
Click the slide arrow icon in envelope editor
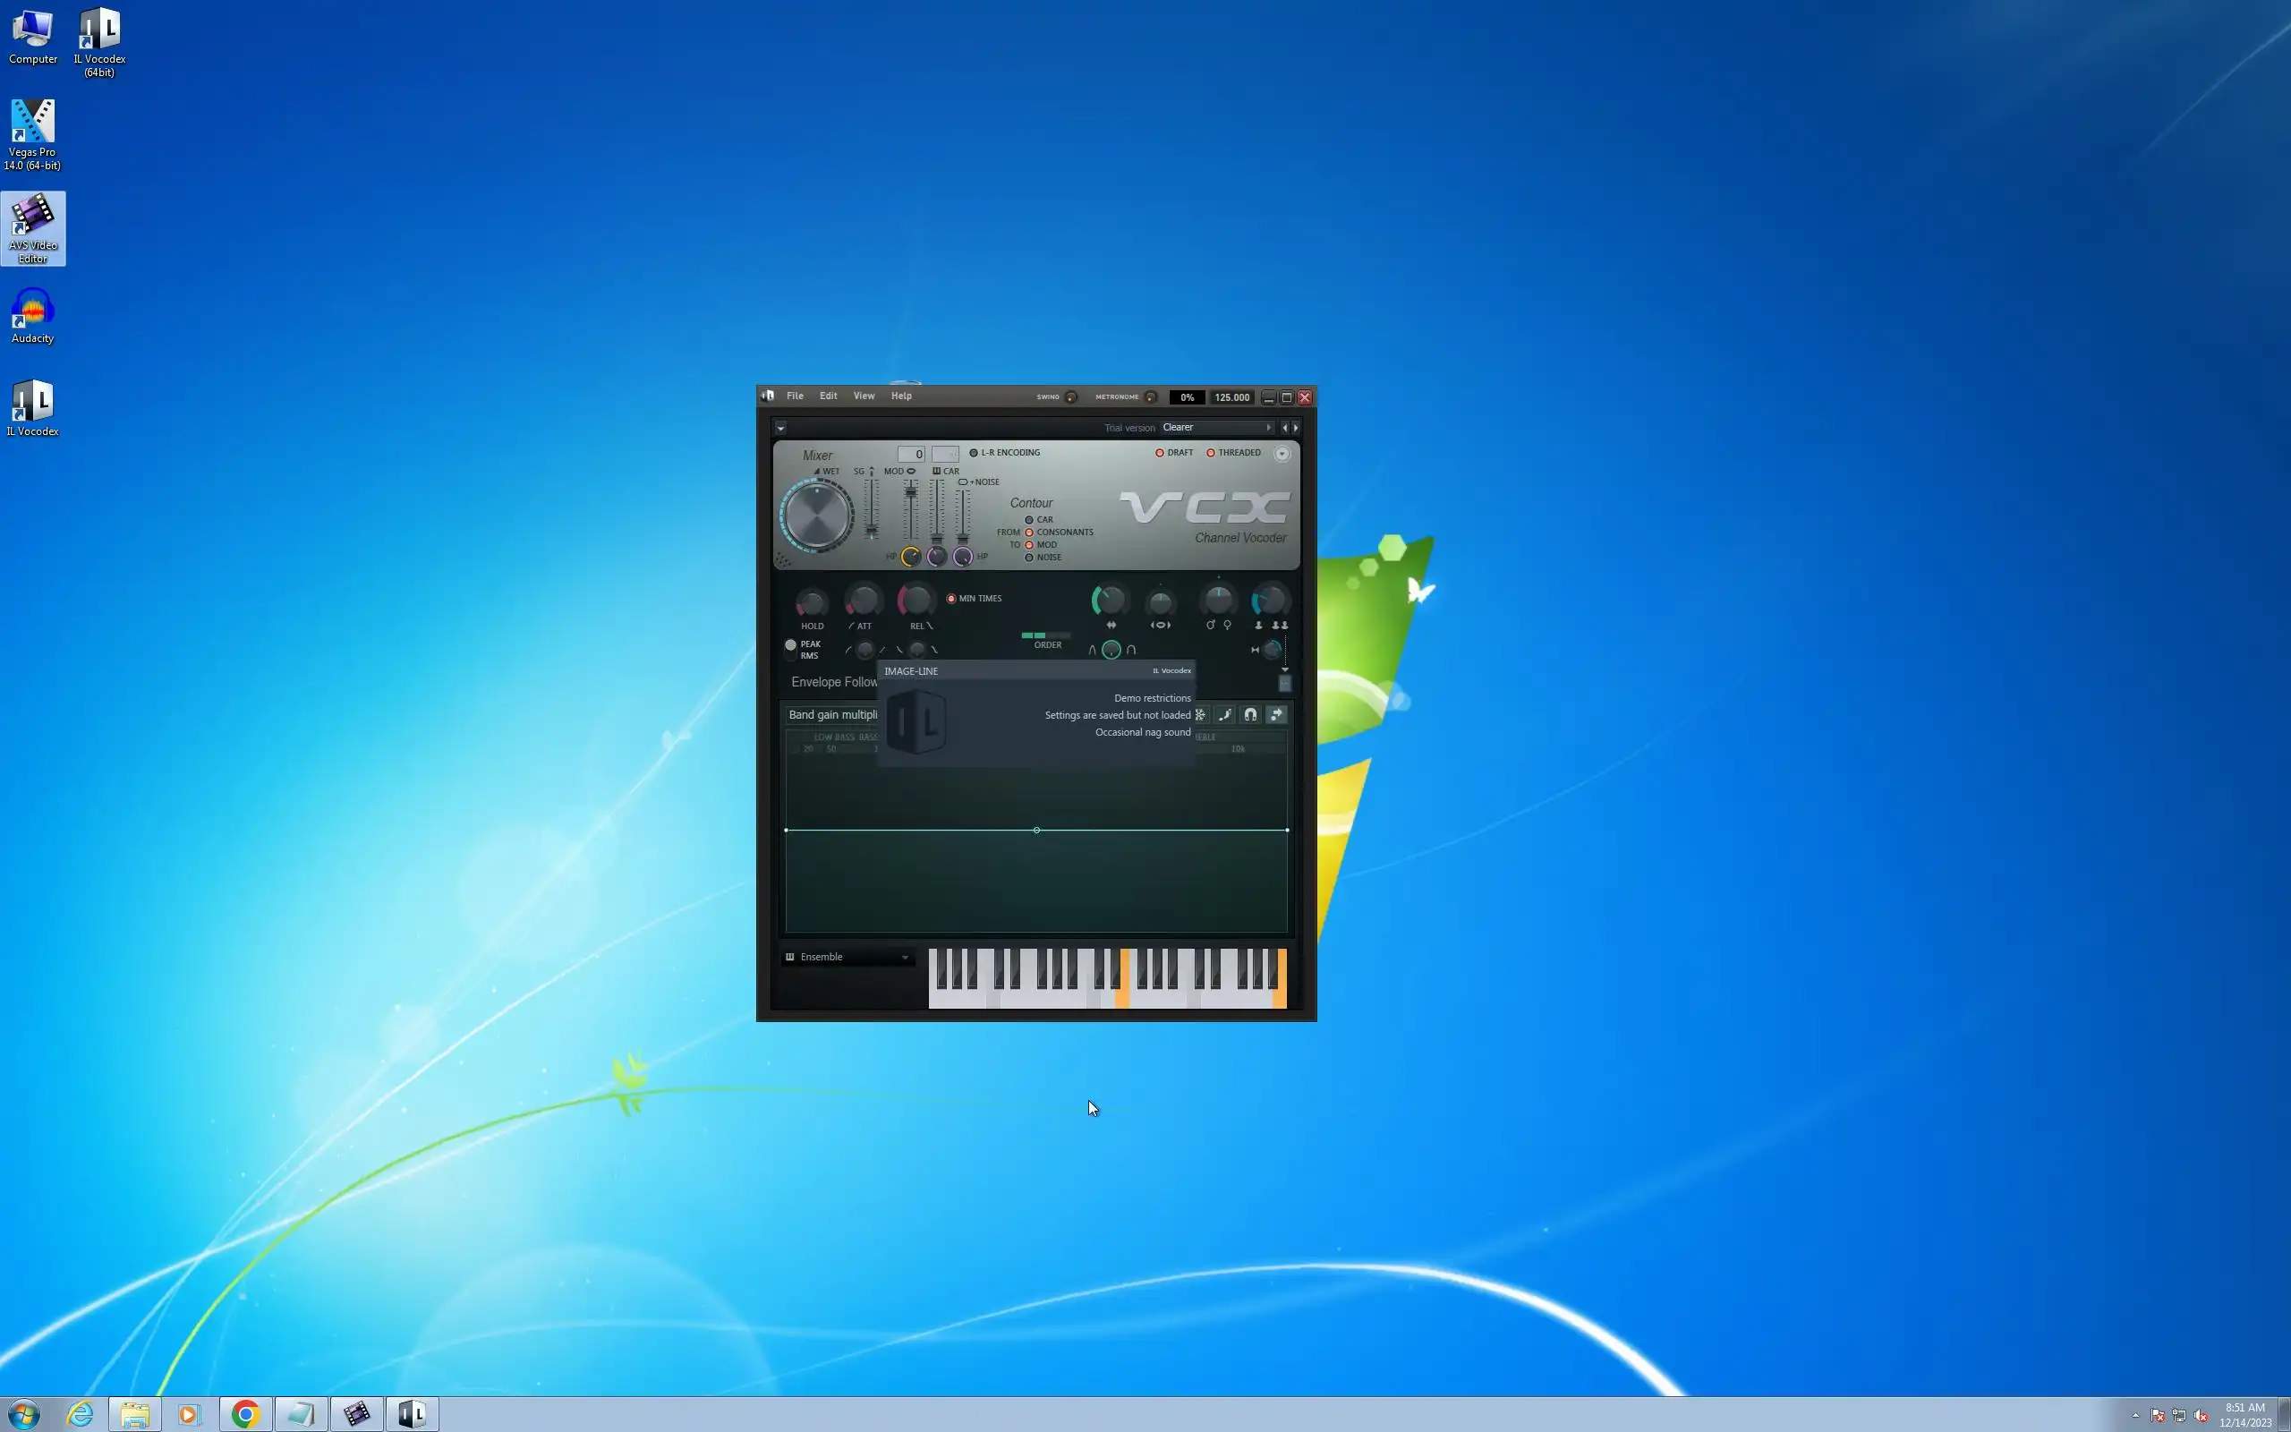pyautogui.click(x=1275, y=715)
